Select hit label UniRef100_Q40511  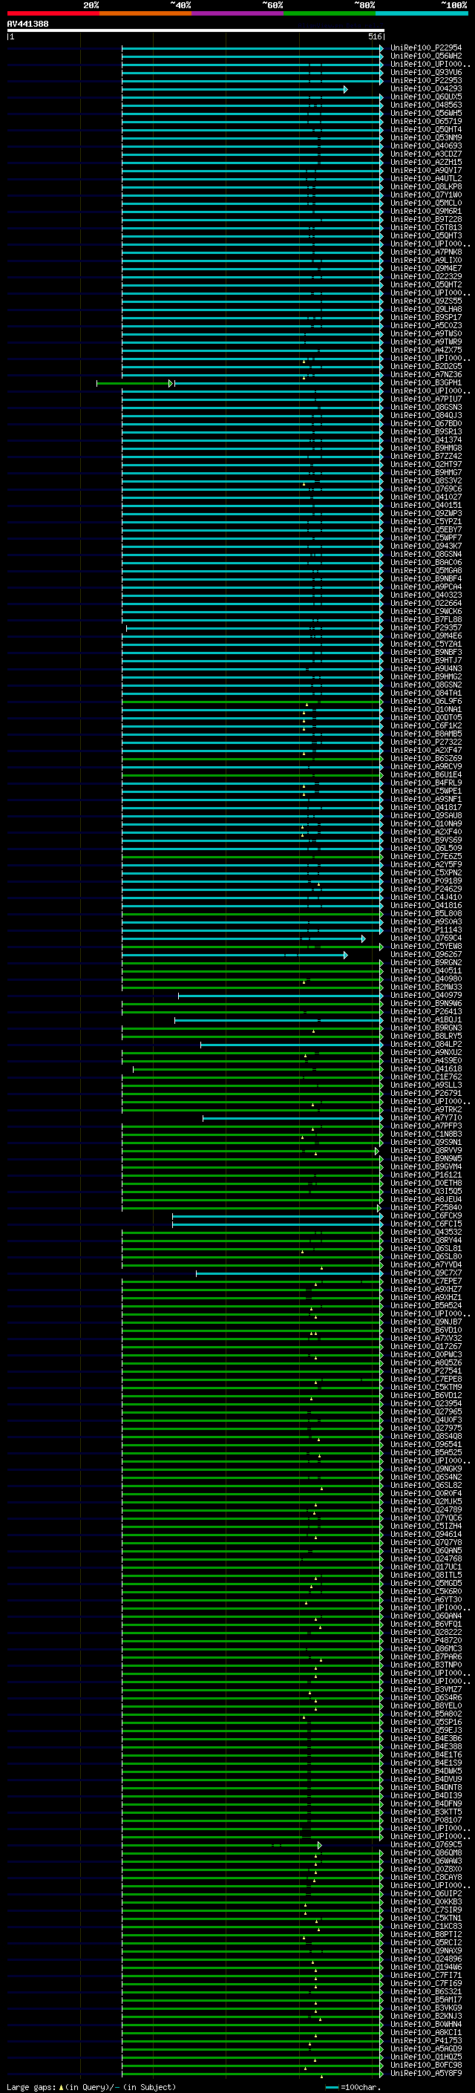pos(426,970)
